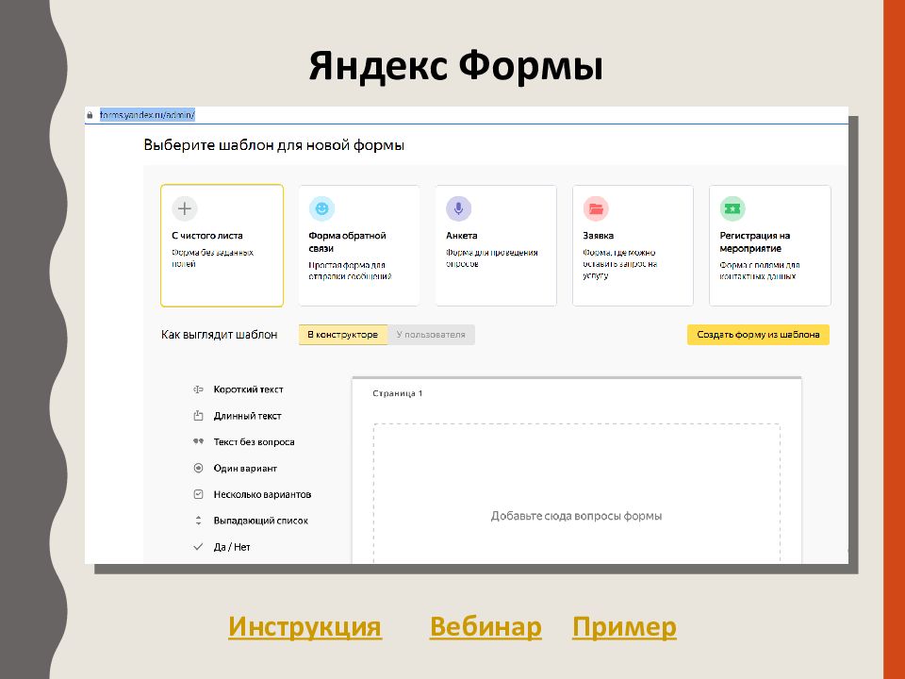Open the Вебинар link
Viewport: 905px width, 679px height.
[485, 627]
